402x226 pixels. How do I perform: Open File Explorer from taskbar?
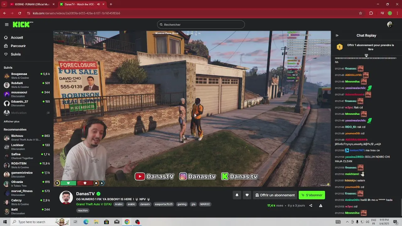(96, 222)
